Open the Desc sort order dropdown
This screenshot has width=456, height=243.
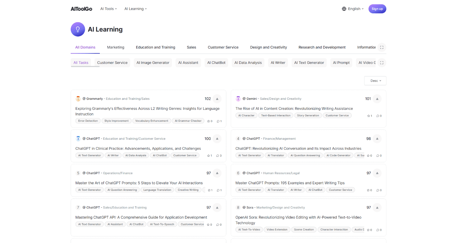click(x=375, y=81)
